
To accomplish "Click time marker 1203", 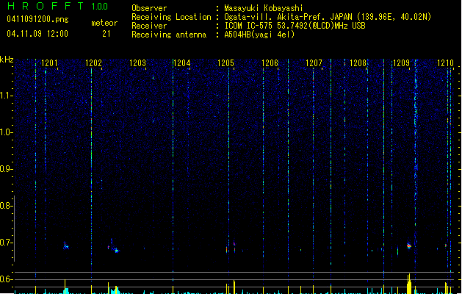I will (137, 63).
